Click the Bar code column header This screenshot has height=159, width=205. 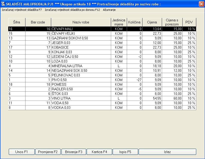click(x=38, y=22)
